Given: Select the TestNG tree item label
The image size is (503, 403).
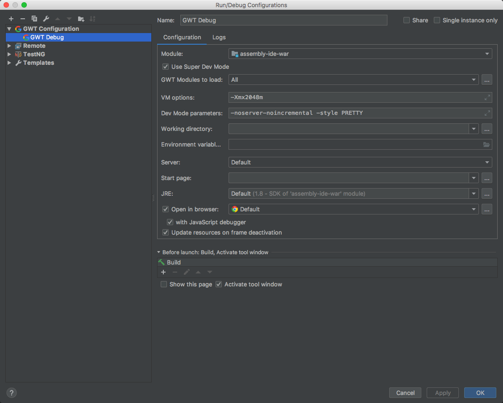Looking at the screenshot, I should [x=34, y=54].
